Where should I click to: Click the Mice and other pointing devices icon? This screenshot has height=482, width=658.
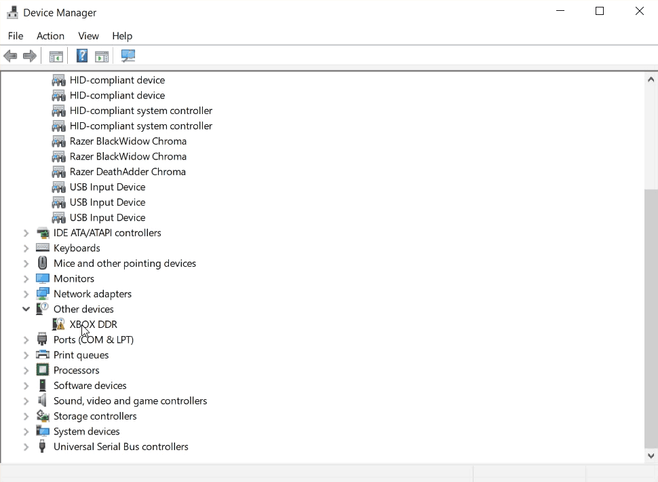[x=42, y=263]
